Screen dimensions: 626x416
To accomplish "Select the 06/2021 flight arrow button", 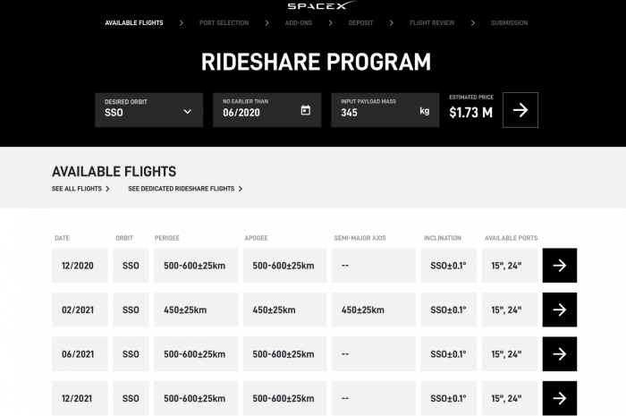I will pos(559,353).
